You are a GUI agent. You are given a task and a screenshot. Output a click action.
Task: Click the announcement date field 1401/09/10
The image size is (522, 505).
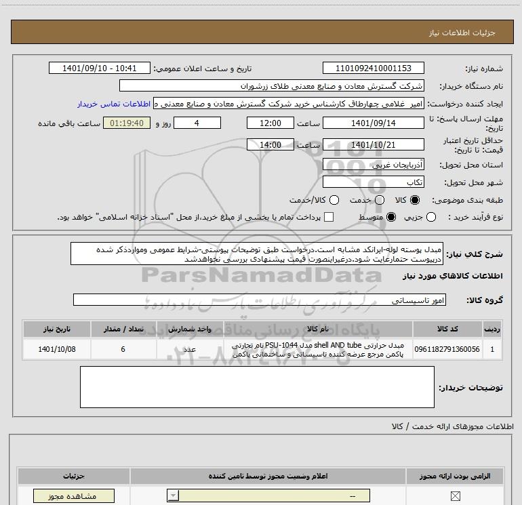(x=100, y=68)
